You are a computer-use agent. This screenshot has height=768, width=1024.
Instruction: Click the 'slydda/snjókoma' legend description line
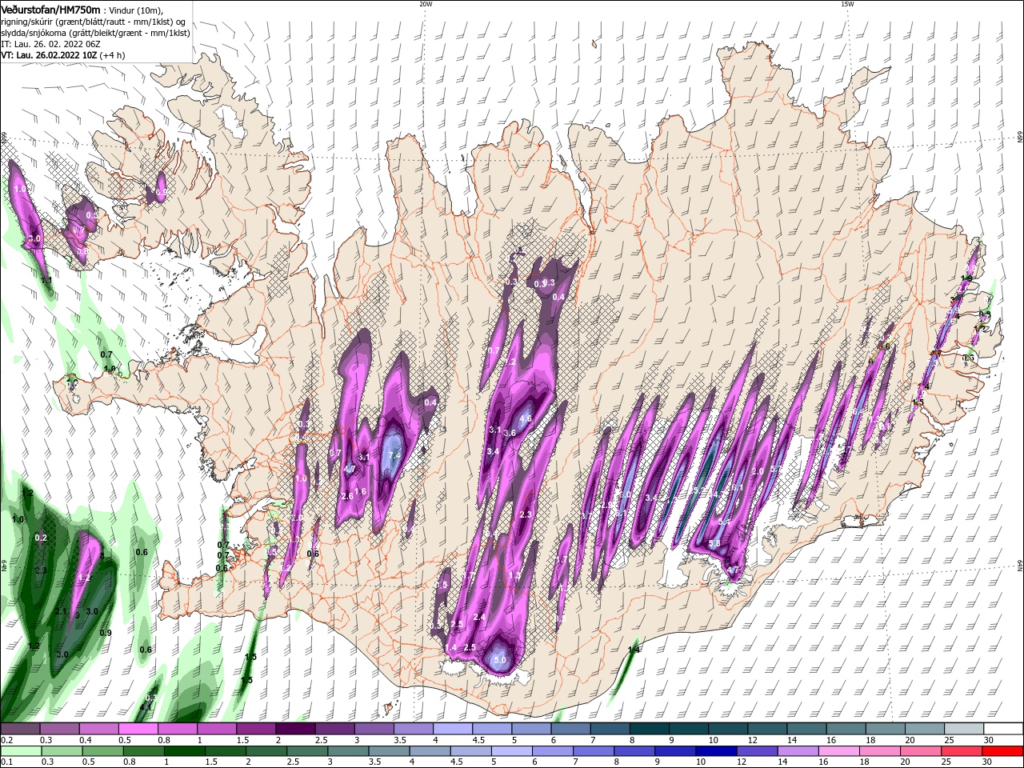95,33
